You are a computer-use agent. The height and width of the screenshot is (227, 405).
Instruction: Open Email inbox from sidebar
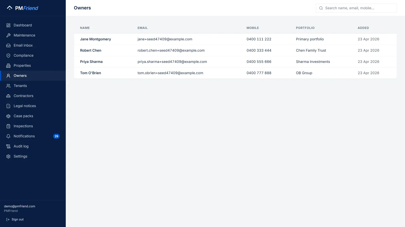[x=33, y=45]
